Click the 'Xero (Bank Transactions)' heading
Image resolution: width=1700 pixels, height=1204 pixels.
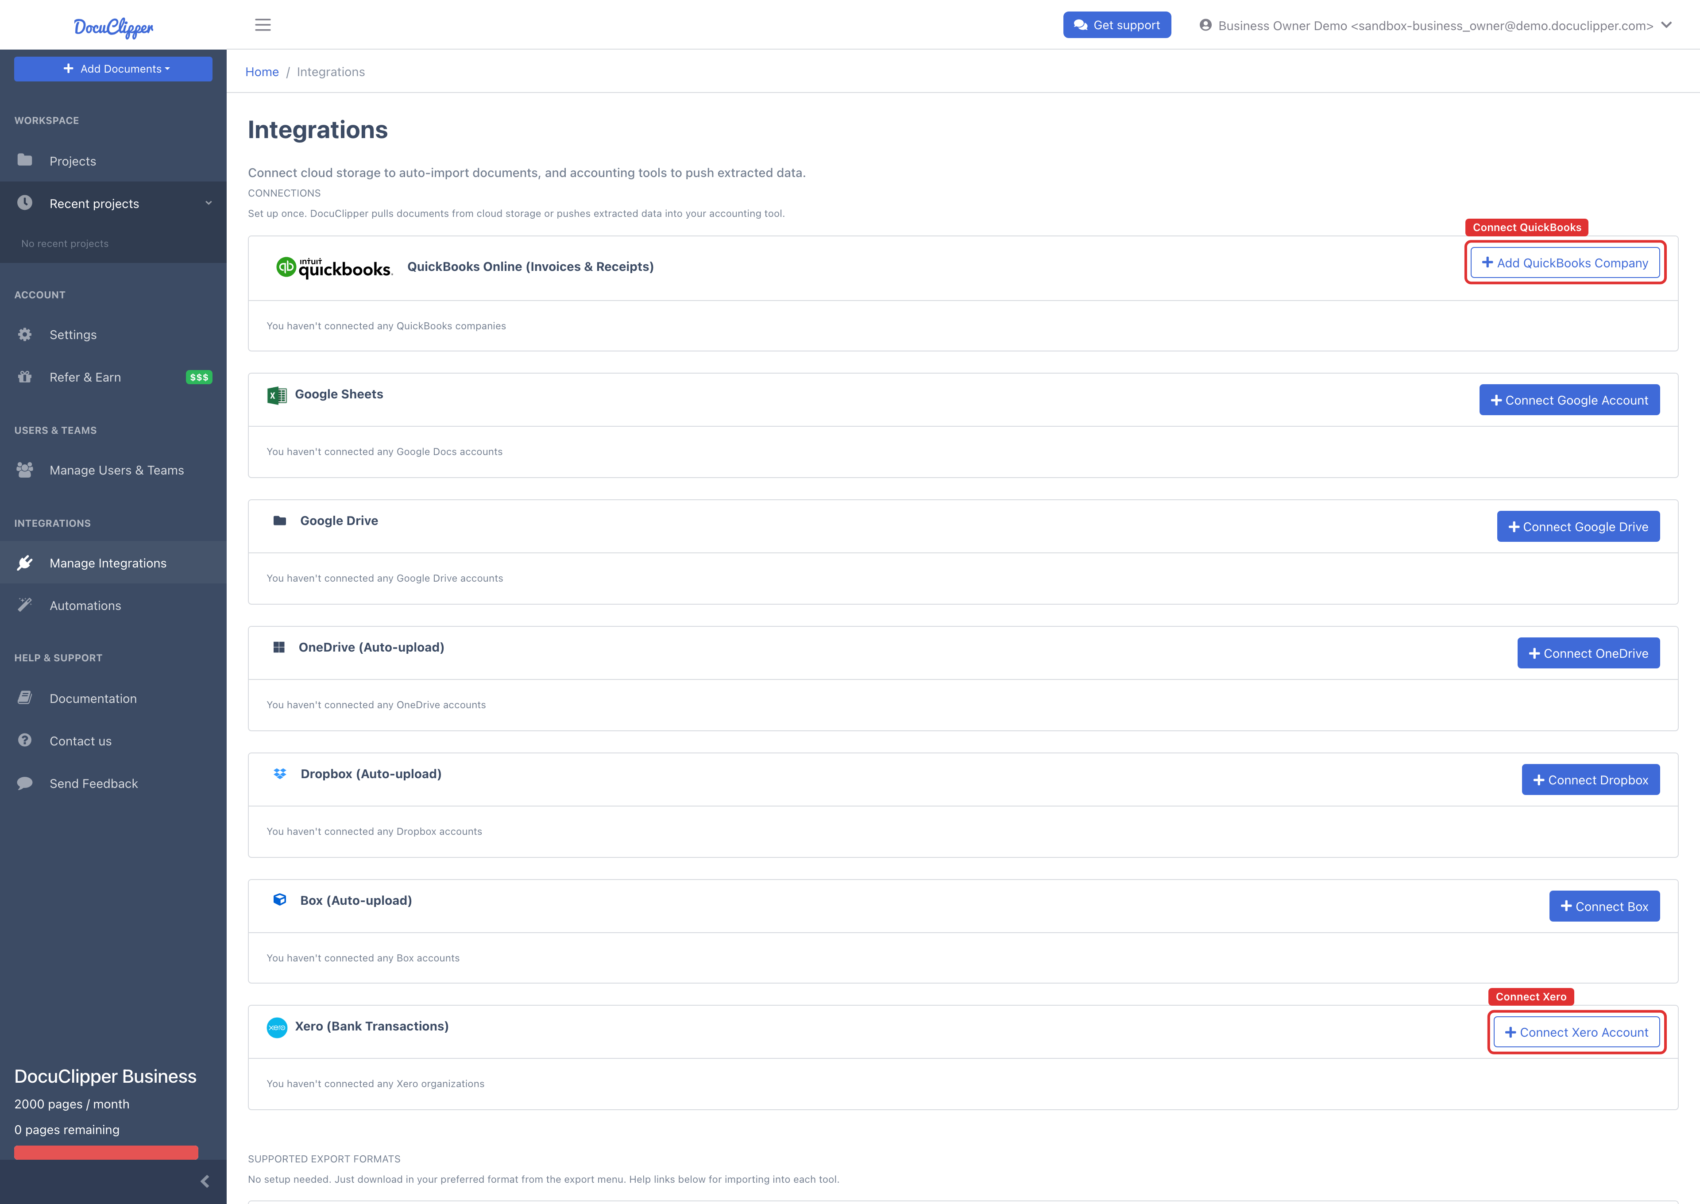[371, 1026]
